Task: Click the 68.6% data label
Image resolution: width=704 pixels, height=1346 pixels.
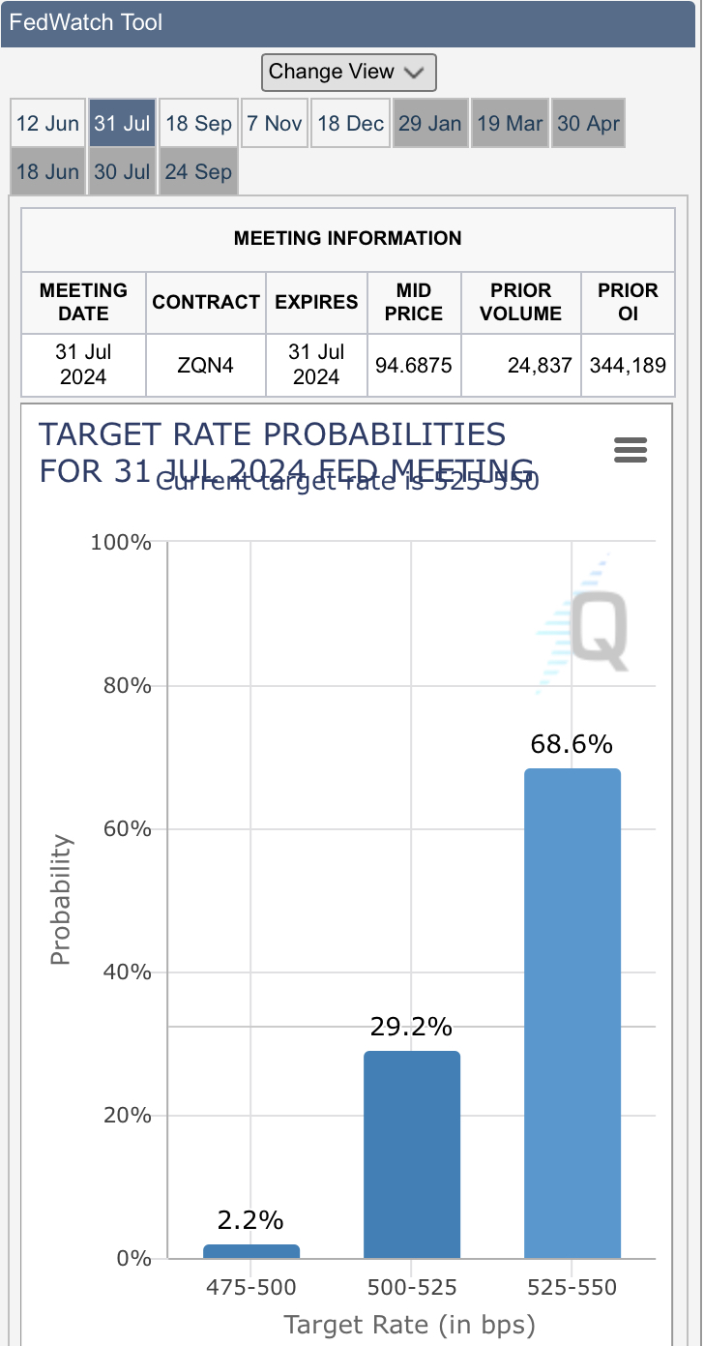Action: point(572,744)
